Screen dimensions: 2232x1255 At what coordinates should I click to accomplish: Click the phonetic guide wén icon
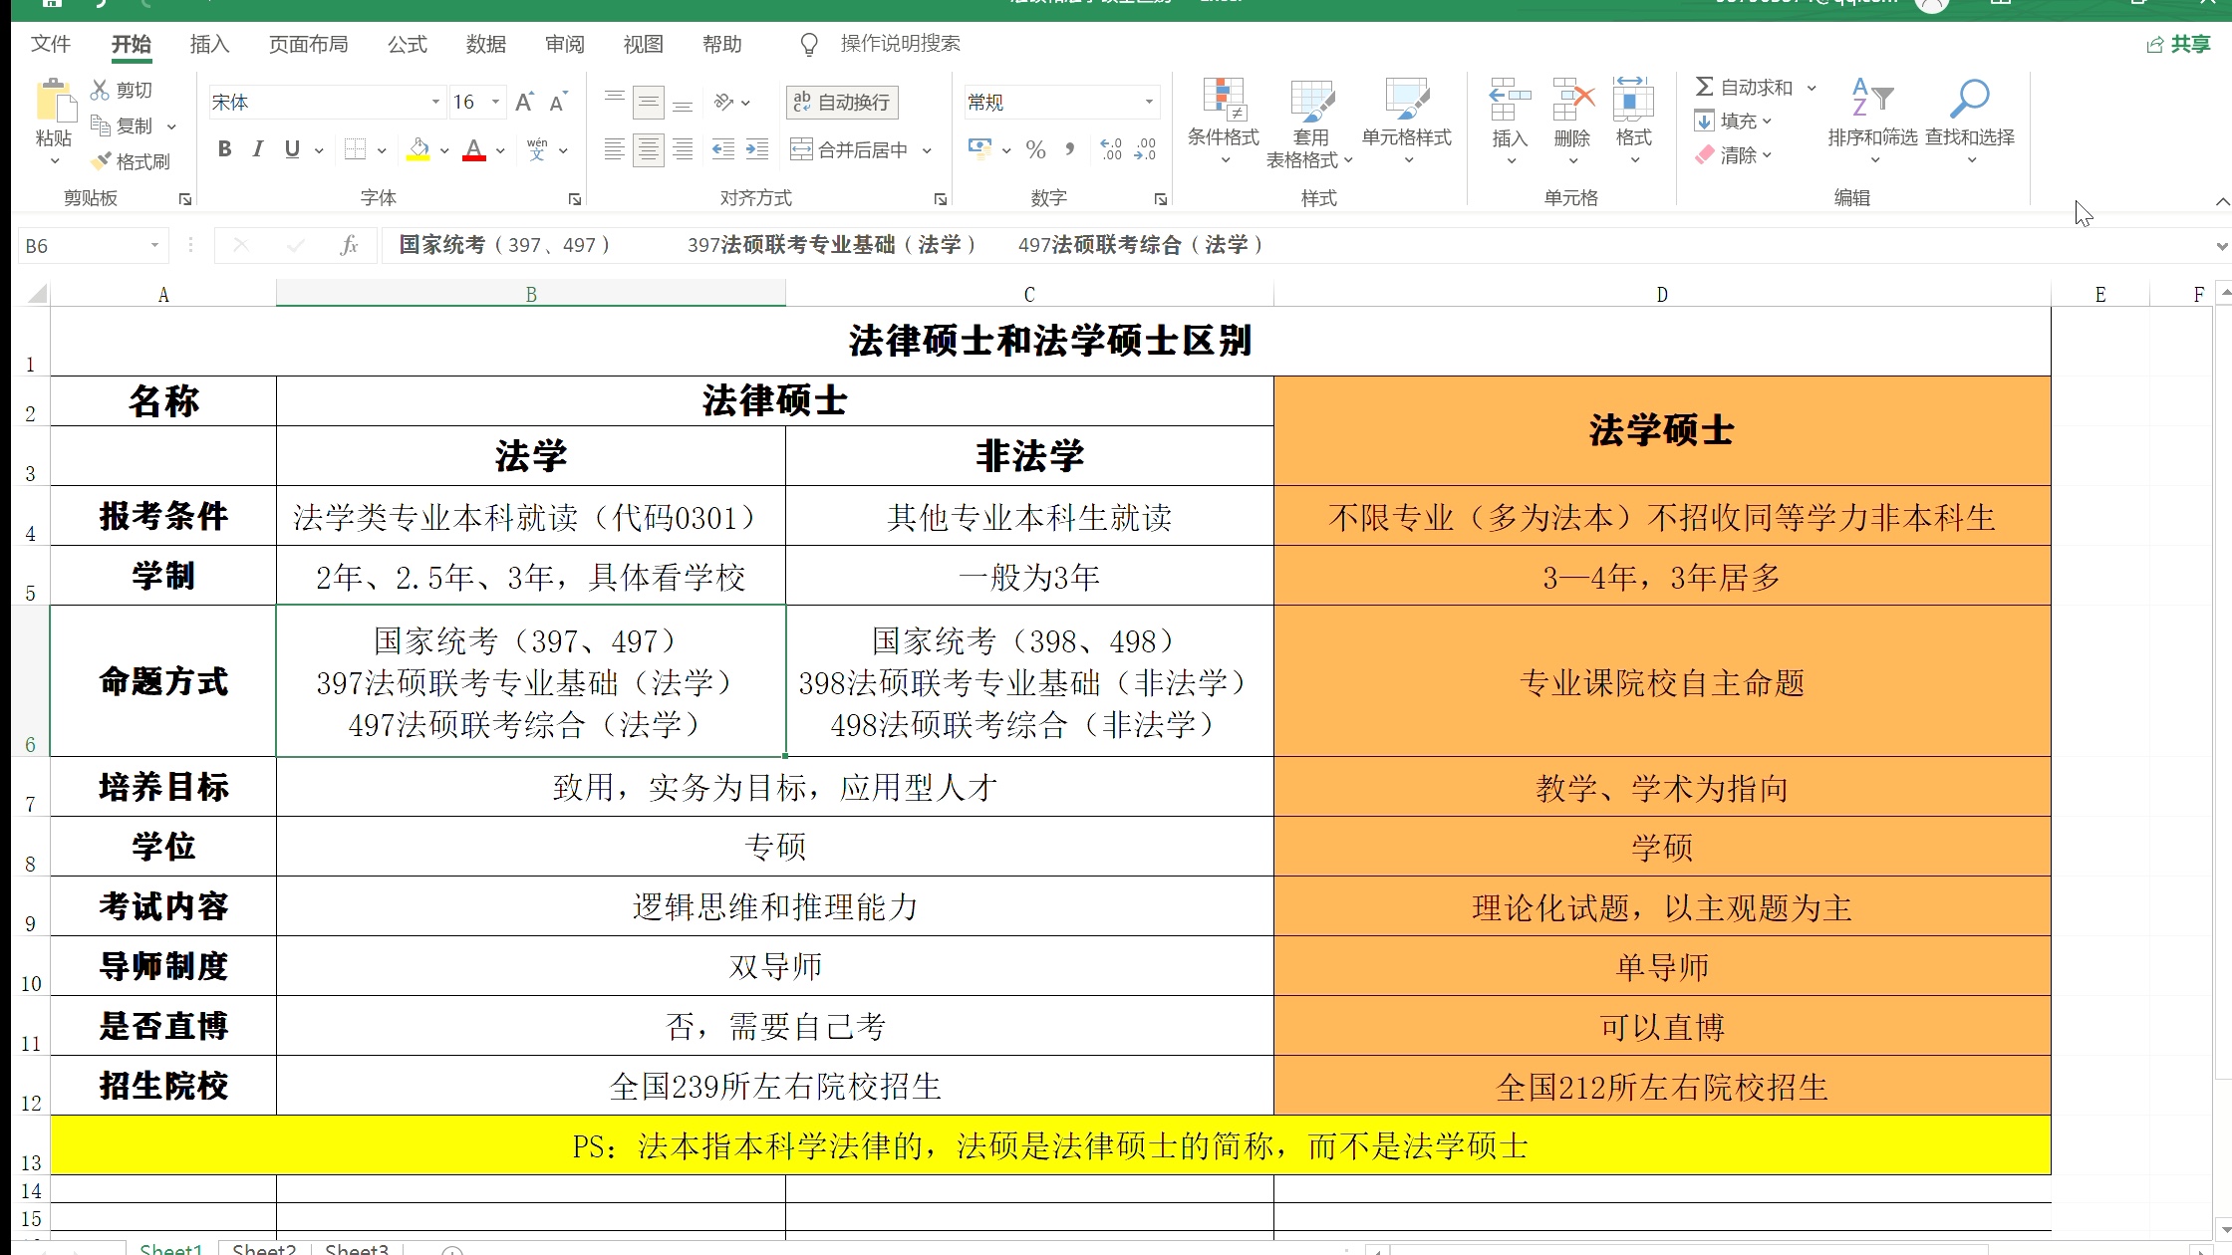[x=537, y=149]
